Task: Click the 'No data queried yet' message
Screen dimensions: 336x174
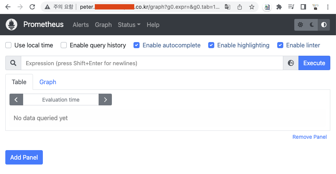Action: pyautogui.click(x=41, y=118)
